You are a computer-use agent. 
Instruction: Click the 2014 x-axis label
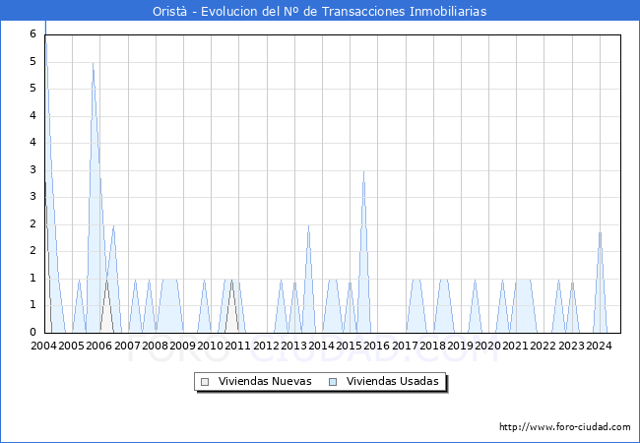point(321,346)
